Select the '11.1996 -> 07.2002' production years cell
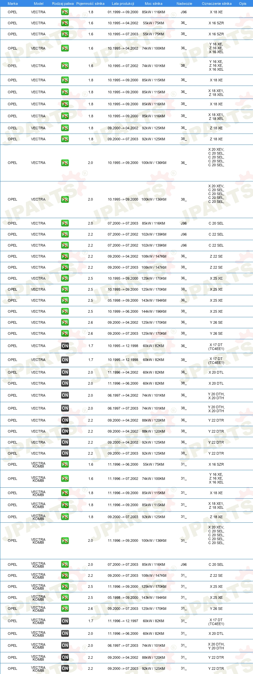 123,479
